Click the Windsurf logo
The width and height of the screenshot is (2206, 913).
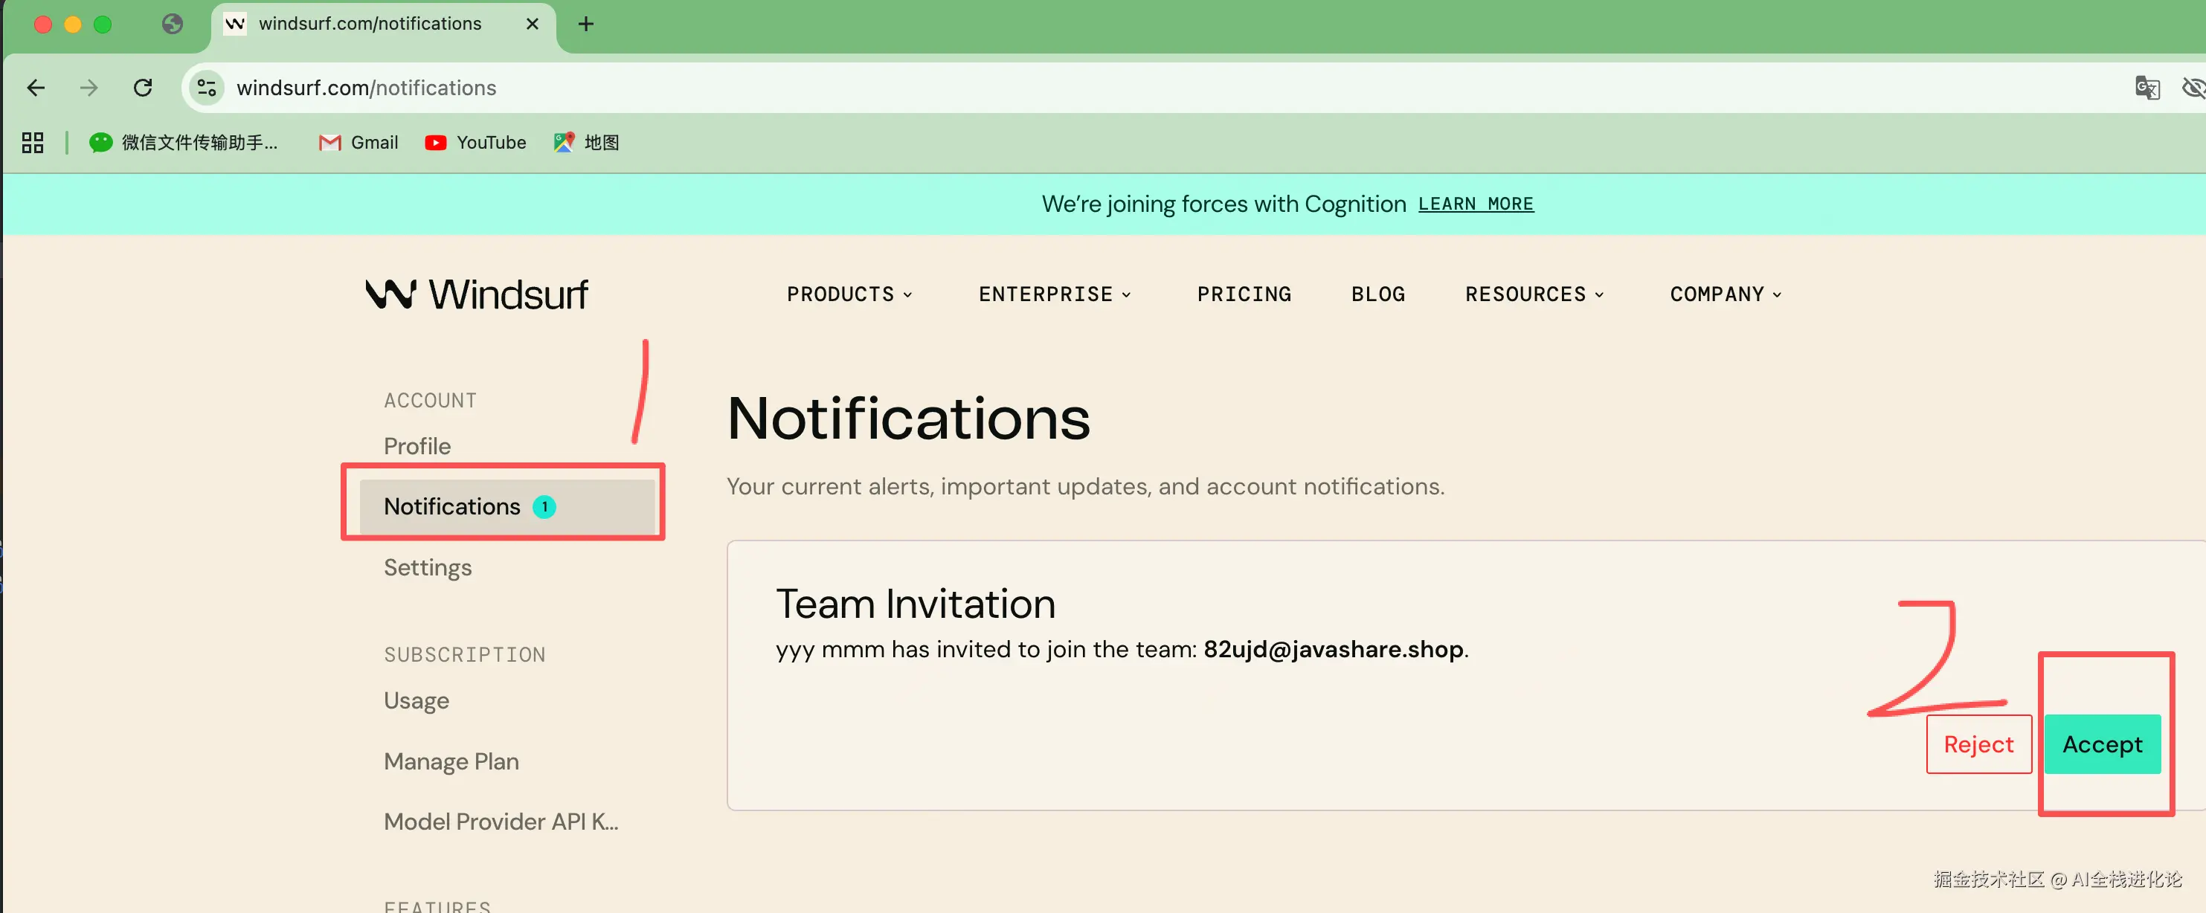click(x=476, y=294)
